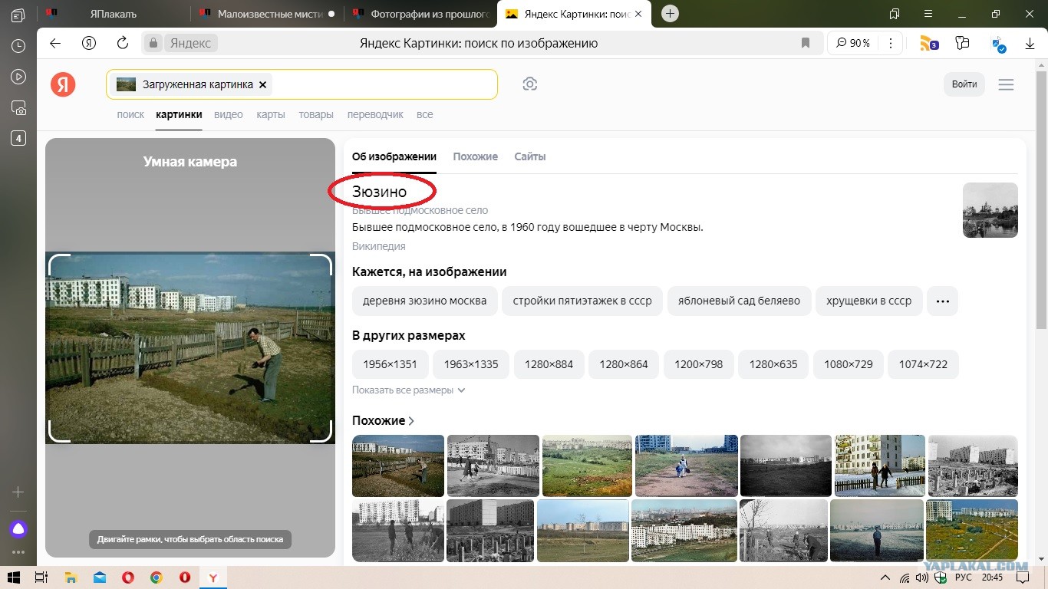
Task: Click the page vertical scrollbar
Action: (1041, 199)
